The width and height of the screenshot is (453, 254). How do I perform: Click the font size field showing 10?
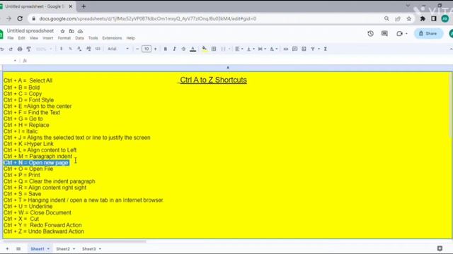(x=147, y=49)
